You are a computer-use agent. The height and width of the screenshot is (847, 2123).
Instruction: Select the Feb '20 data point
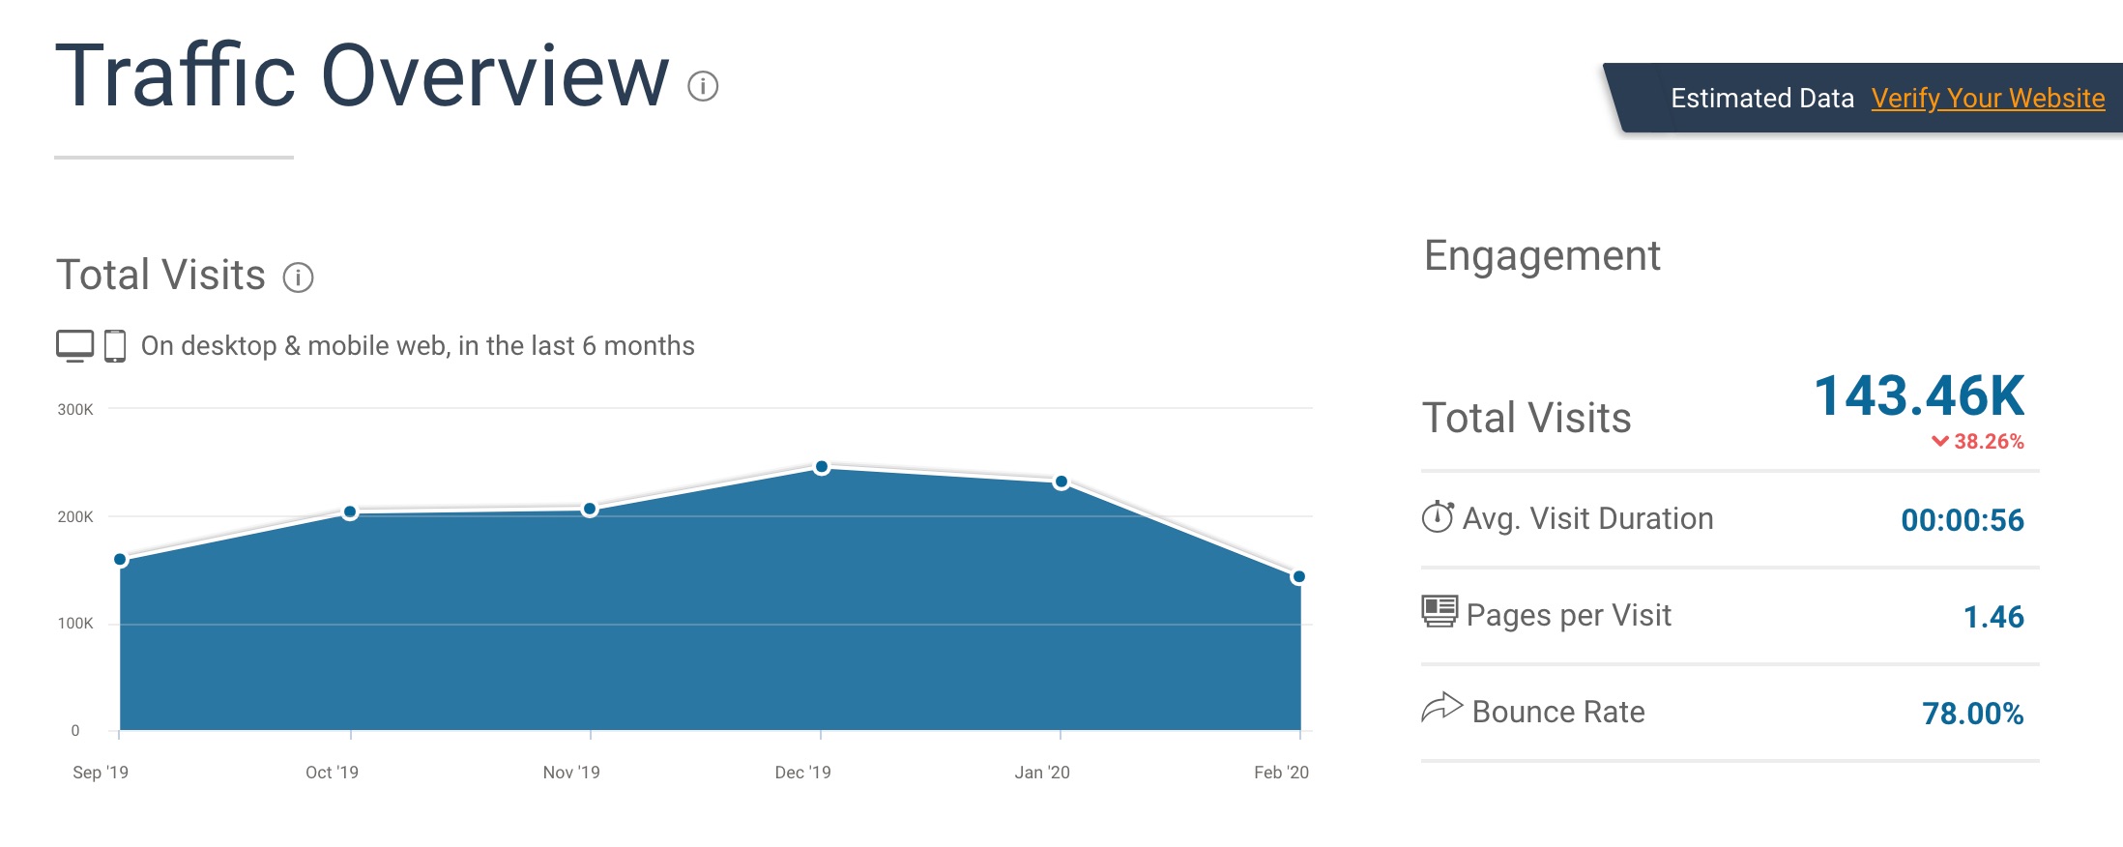click(x=1299, y=576)
